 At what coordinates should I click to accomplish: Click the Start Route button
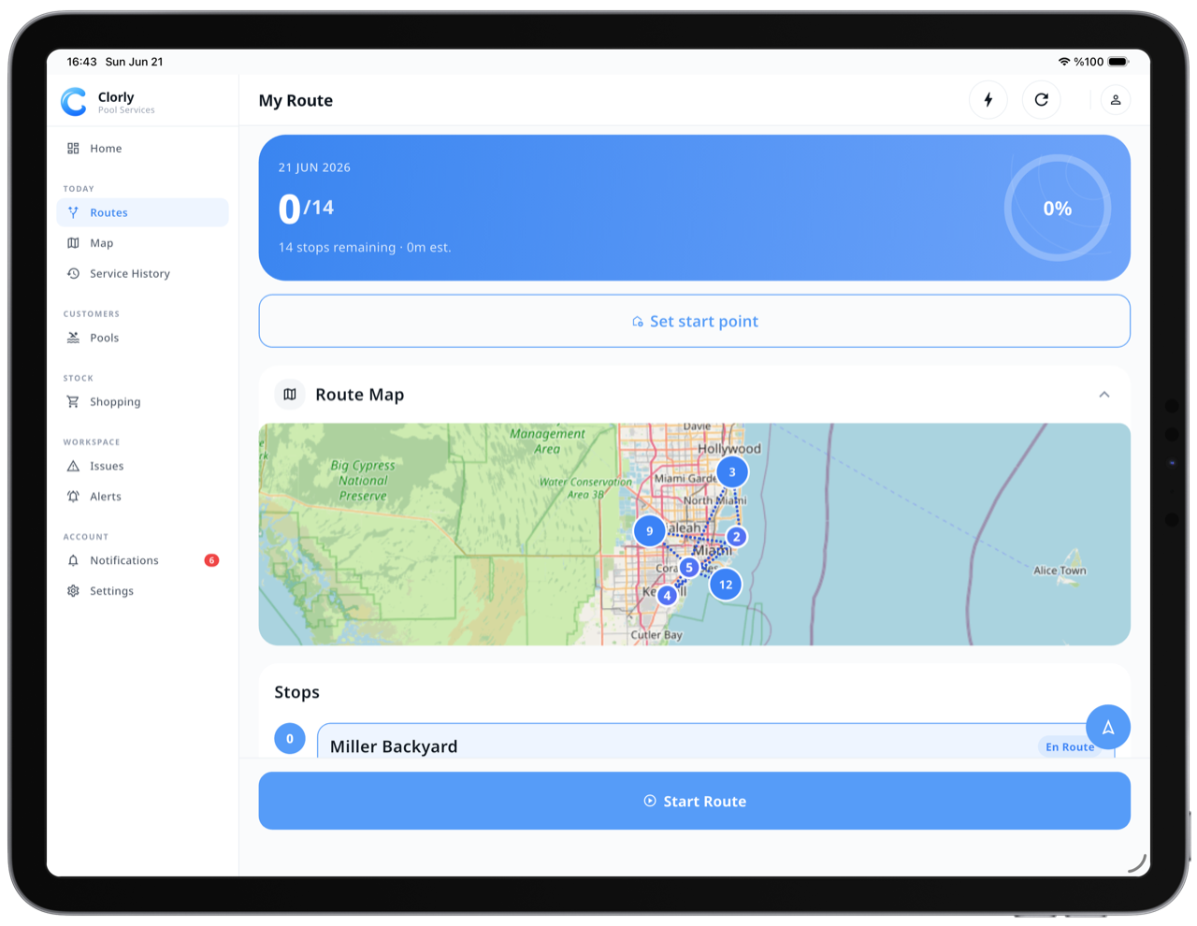pos(694,801)
